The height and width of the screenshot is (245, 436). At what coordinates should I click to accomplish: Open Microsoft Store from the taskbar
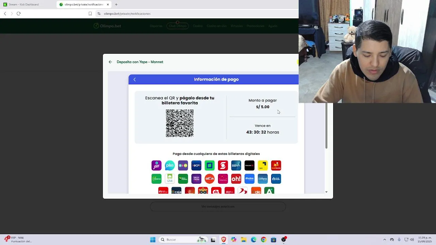[274, 240]
